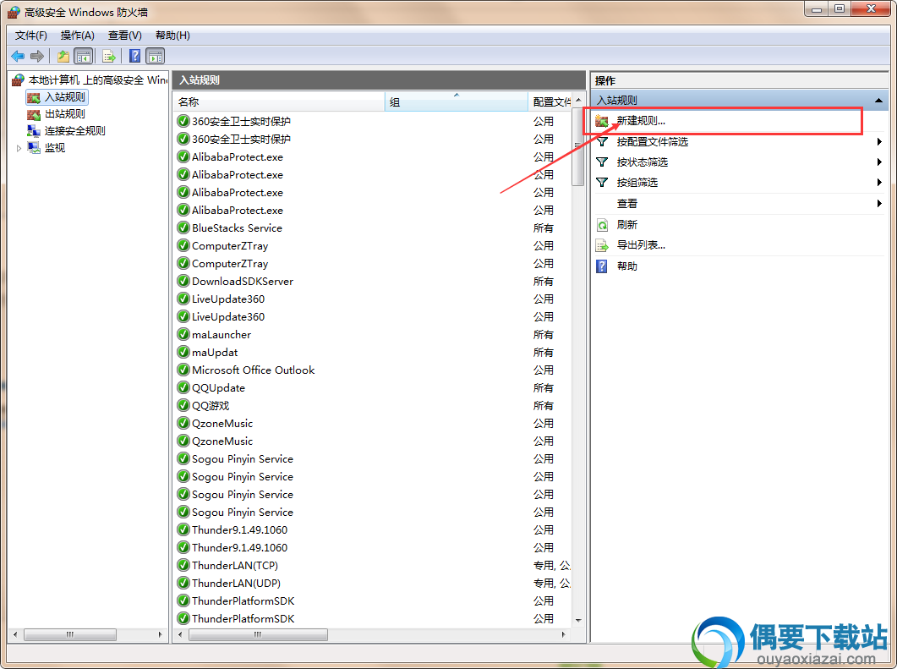The width and height of the screenshot is (897, 669).
Task: Select the BlueStacks Service rule name
Action: [237, 228]
